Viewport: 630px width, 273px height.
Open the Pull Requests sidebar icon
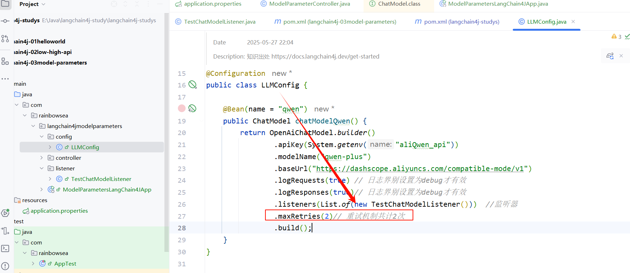pos(5,38)
